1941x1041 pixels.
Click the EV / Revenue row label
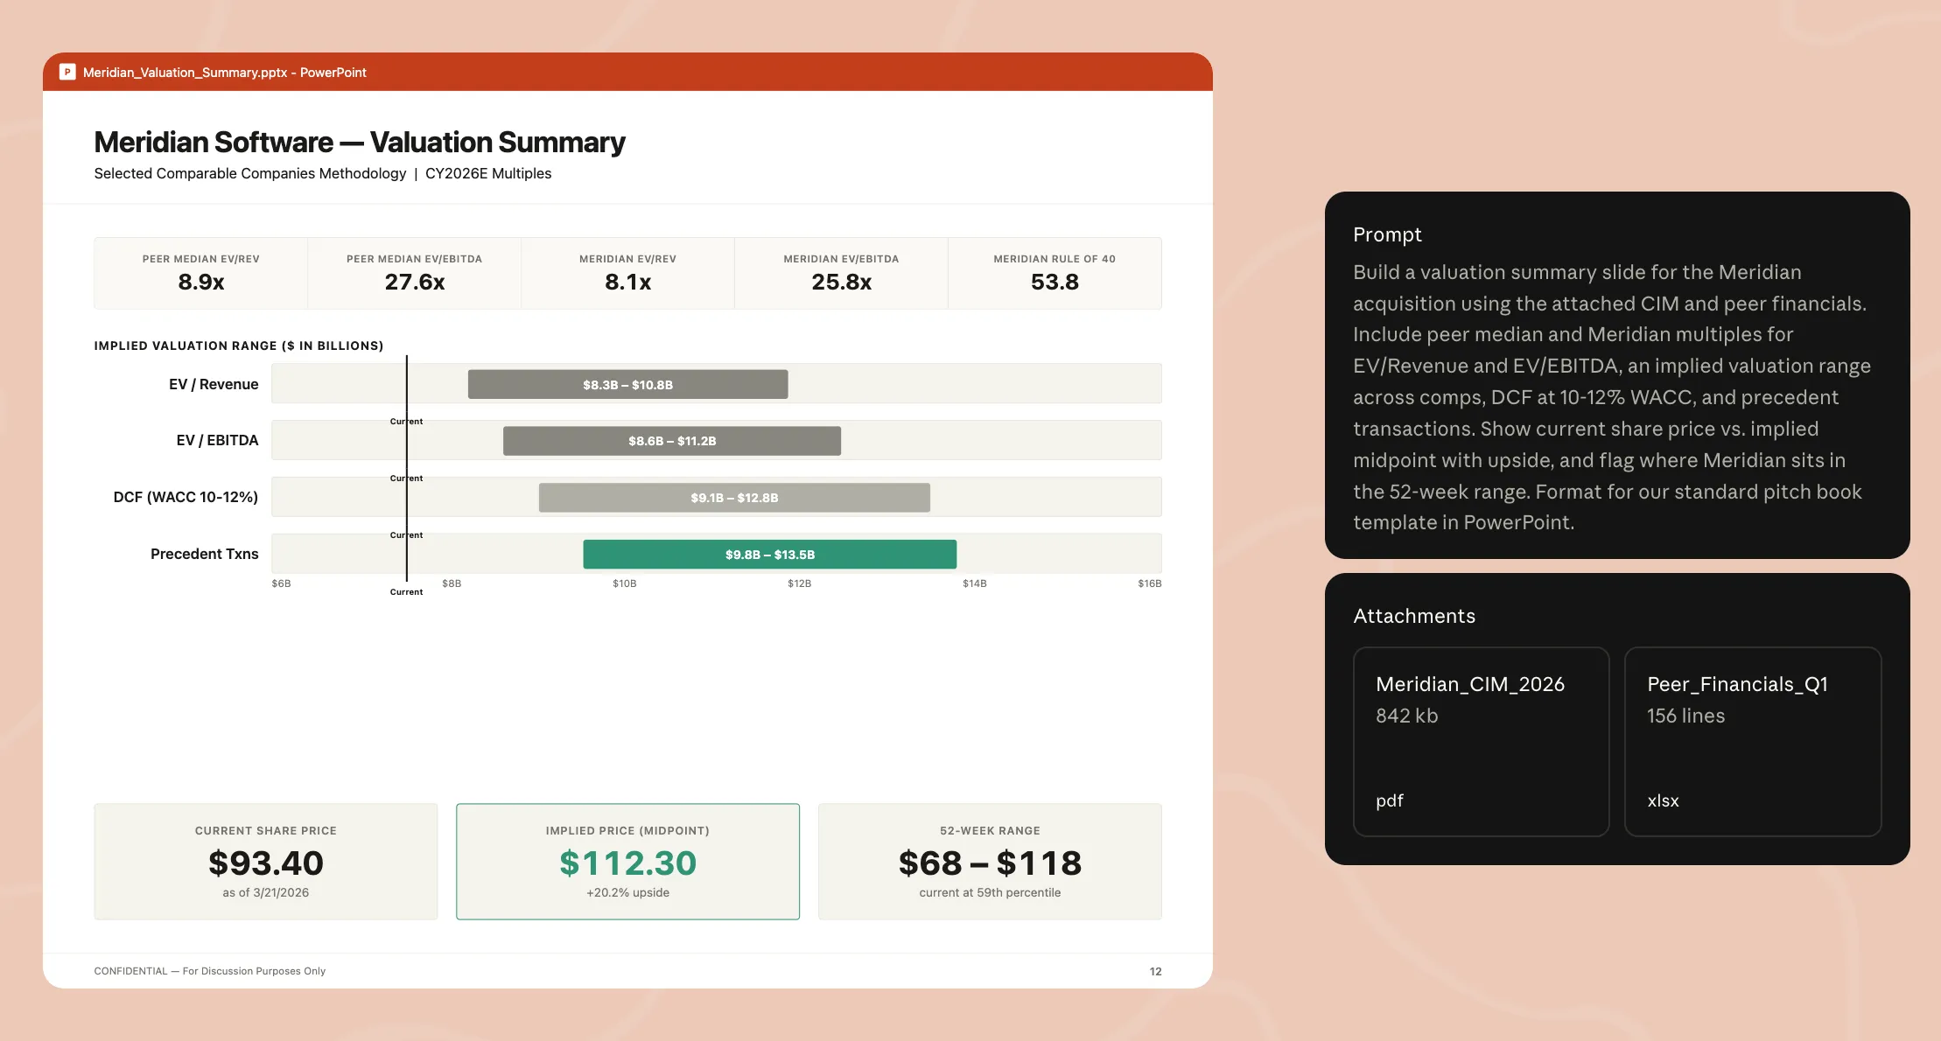pos(214,384)
